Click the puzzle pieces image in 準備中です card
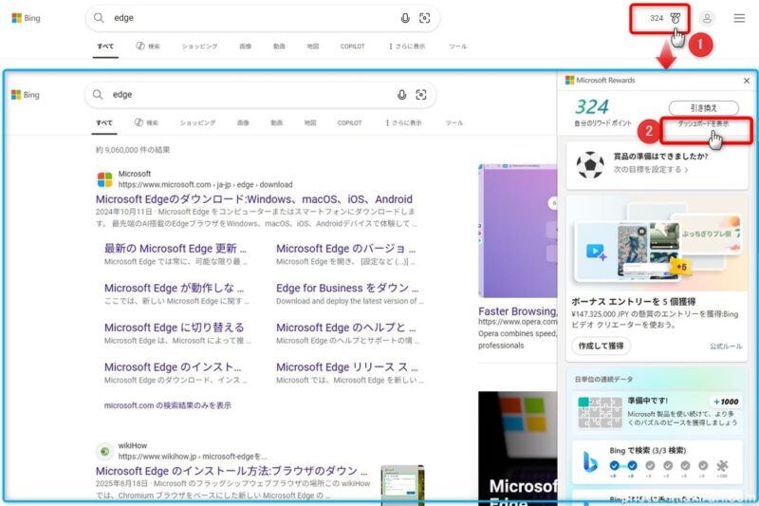The width and height of the screenshot is (759, 506). (601, 412)
